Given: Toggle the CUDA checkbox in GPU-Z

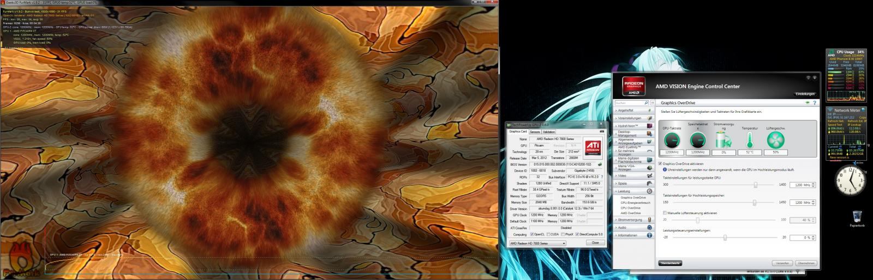Looking at the screenshot, I should coord(549,234).
